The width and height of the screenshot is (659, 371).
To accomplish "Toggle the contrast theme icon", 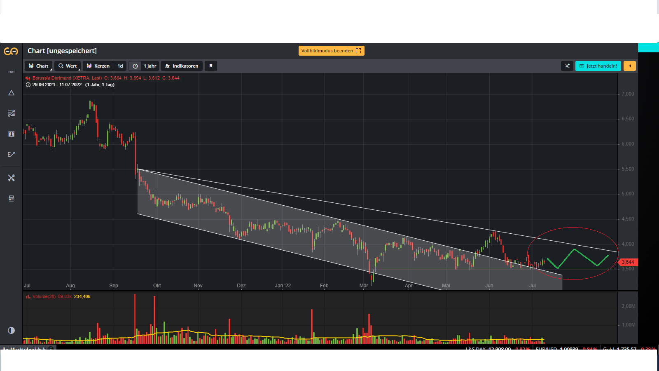I will coord(12,330).
